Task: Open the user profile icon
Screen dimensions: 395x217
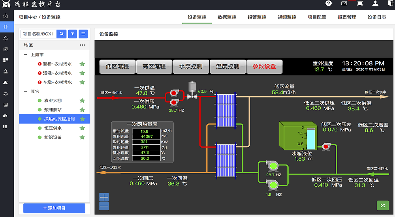Action: 375,4
